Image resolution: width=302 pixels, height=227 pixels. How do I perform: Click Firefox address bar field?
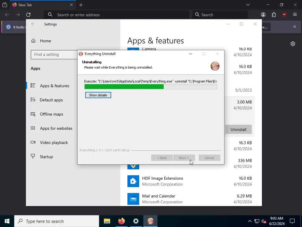pyautogui.click(x=116, y=15)
